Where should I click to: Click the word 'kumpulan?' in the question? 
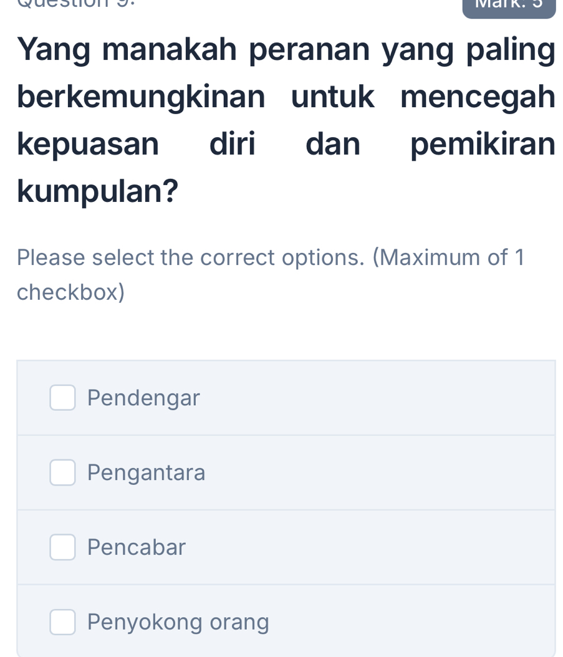(98, 191)
